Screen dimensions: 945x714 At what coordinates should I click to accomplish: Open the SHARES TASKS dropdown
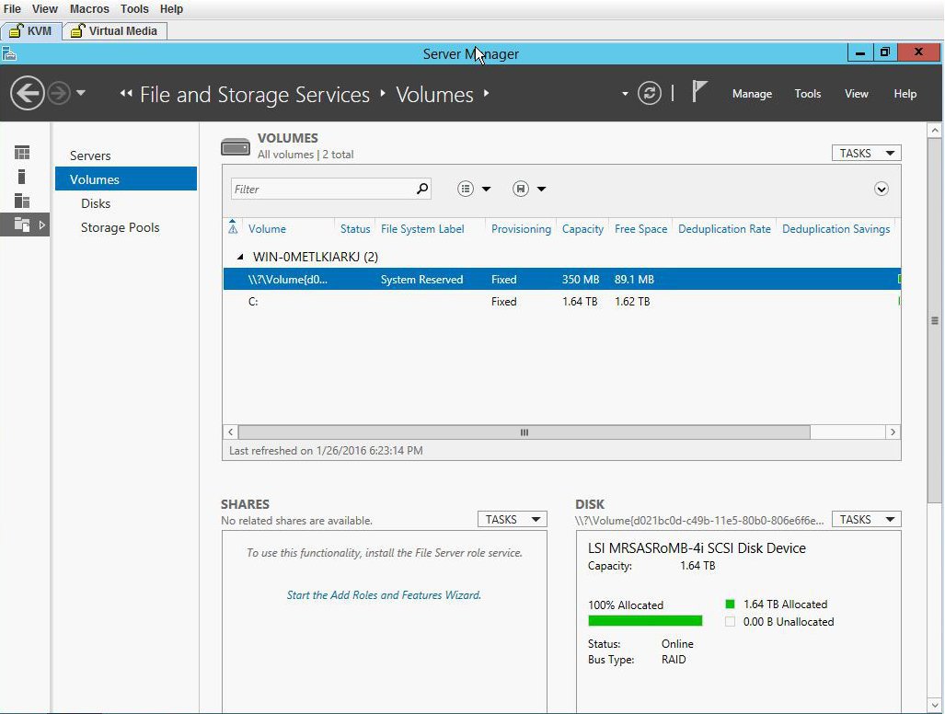[x=512, y=519]
